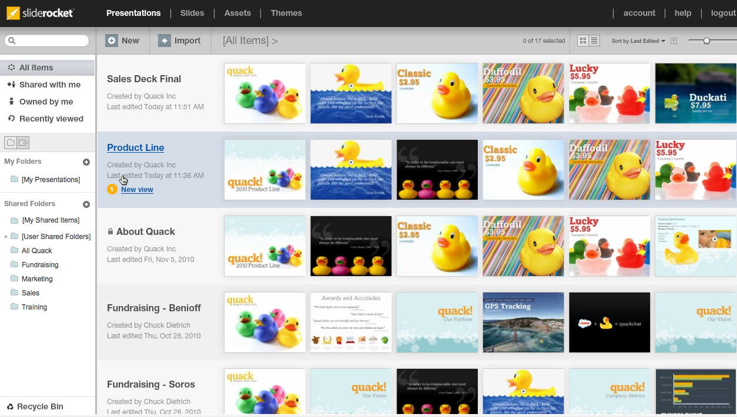Click the New presentation plus icon

(x=112, y=41)
